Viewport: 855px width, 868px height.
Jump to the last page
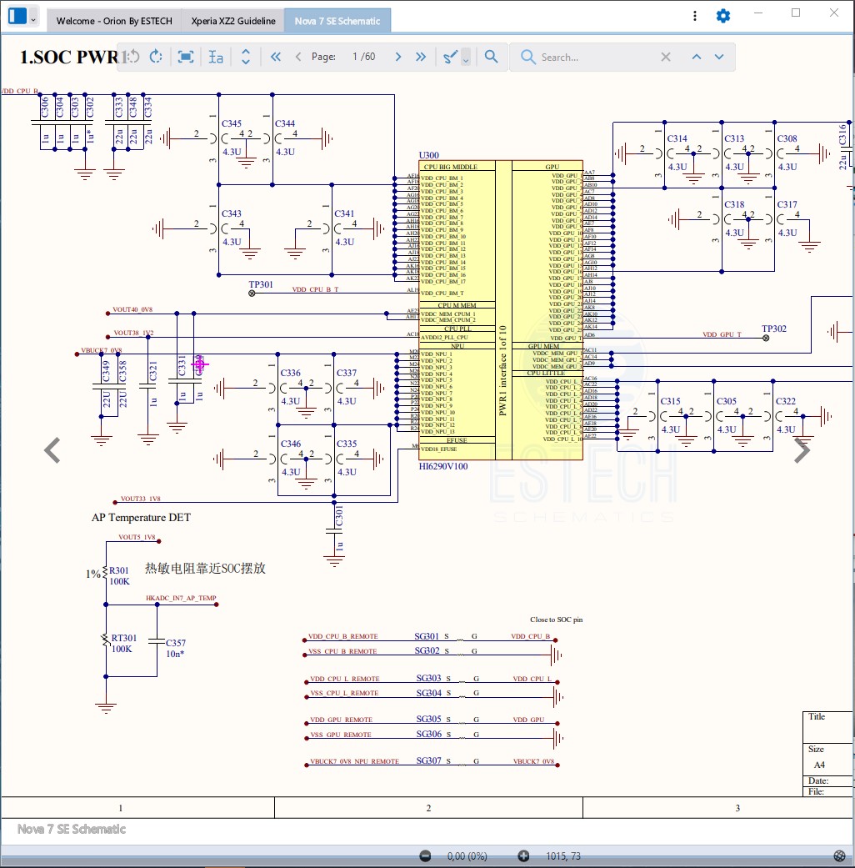click(x=421, y=57)
